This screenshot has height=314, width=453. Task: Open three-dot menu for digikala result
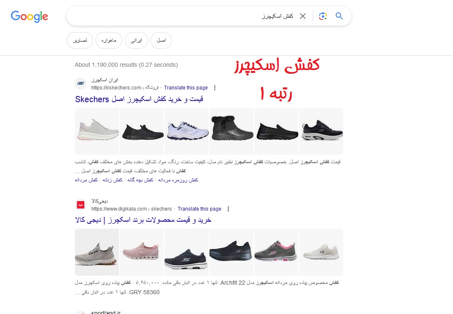pyautogui.click(x=228, y=209)
